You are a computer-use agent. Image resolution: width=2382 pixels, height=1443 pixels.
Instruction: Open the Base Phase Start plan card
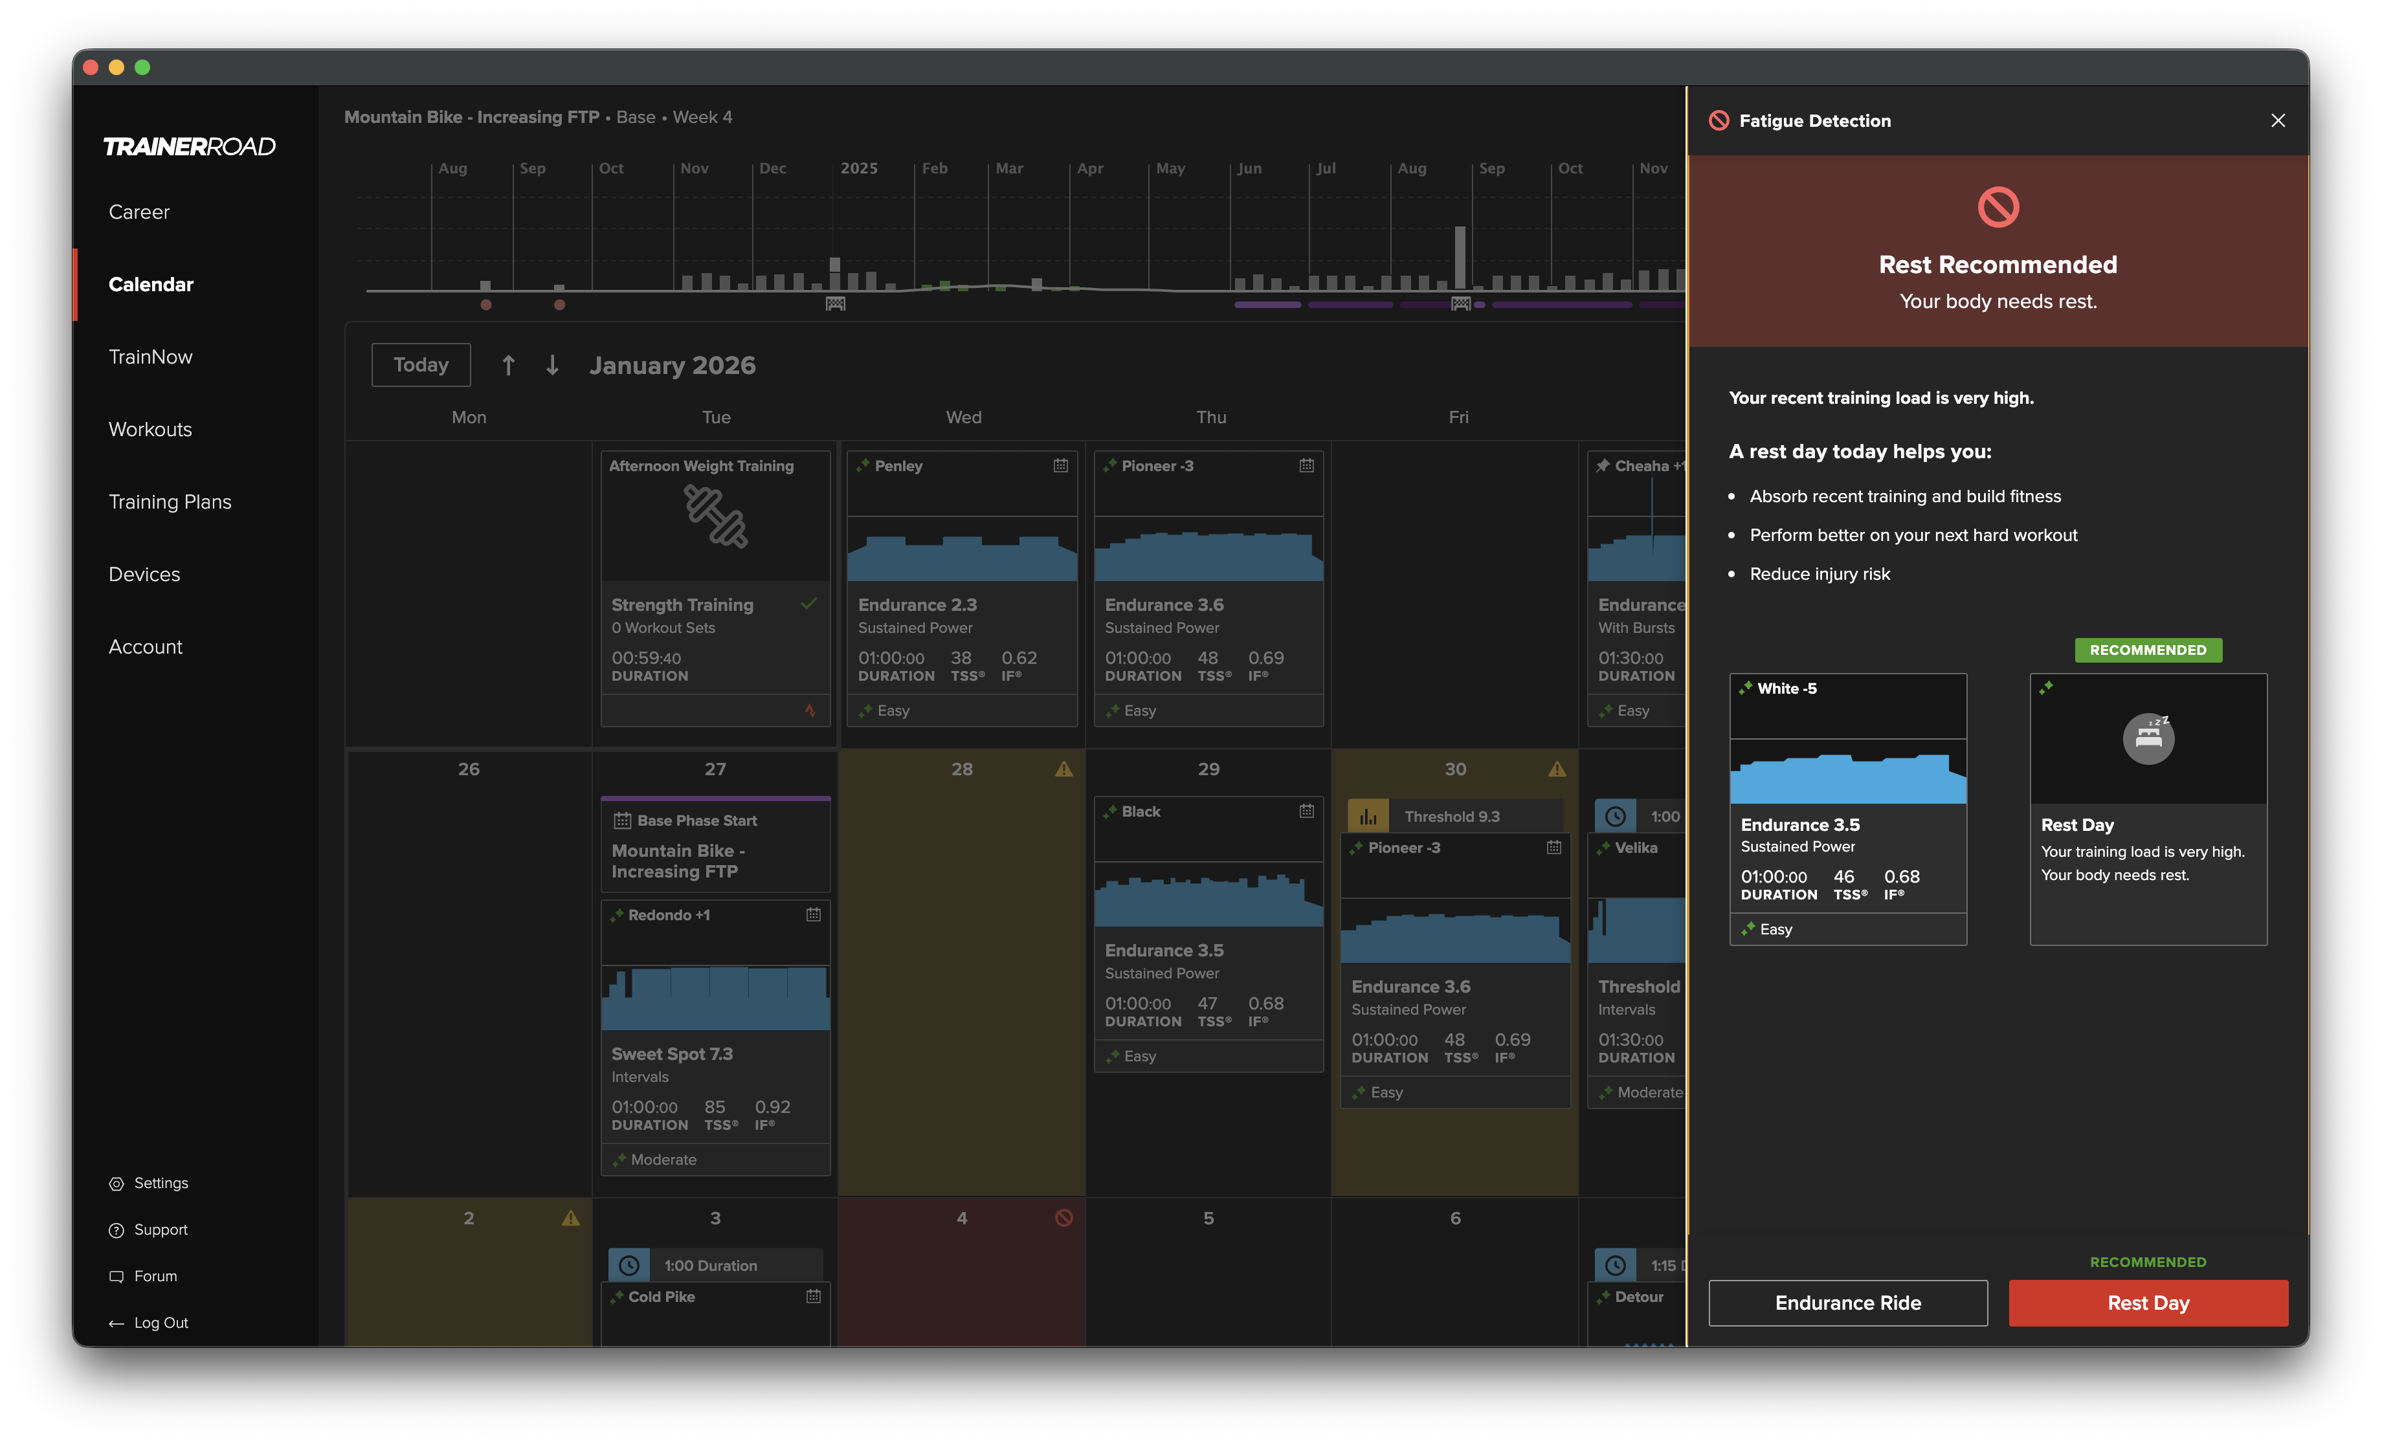(x=715, y=844)
